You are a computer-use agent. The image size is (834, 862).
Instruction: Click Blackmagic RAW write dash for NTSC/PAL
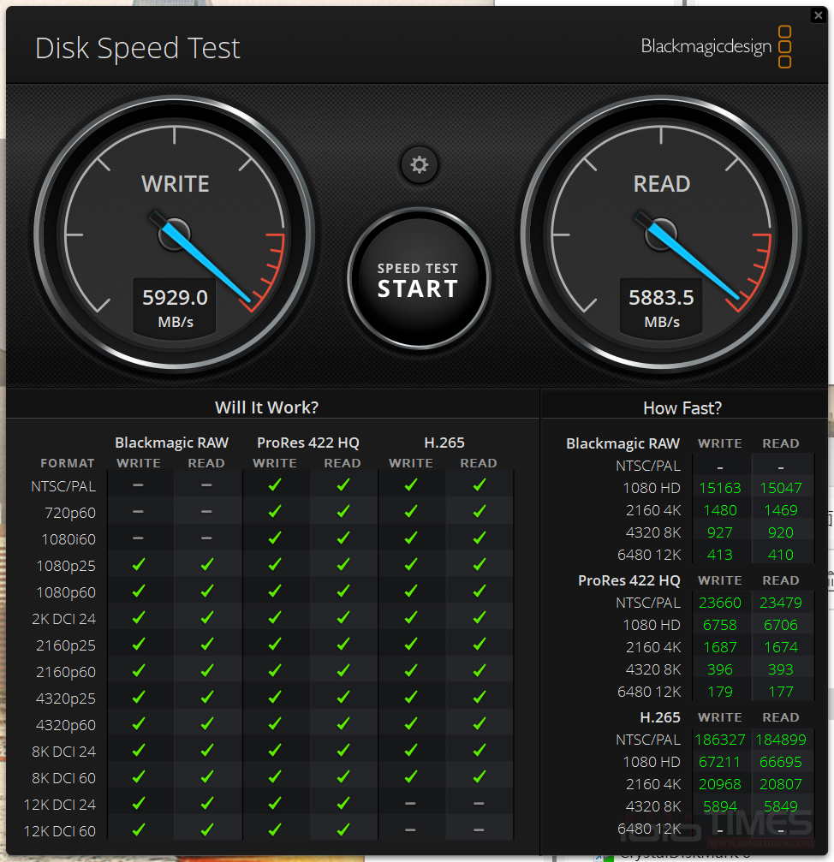[x=139, y=485]
